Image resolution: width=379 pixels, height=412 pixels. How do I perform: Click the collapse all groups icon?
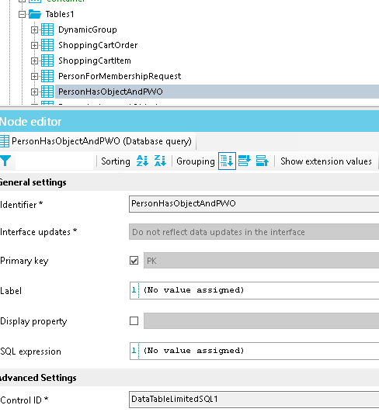click(263, 161)
